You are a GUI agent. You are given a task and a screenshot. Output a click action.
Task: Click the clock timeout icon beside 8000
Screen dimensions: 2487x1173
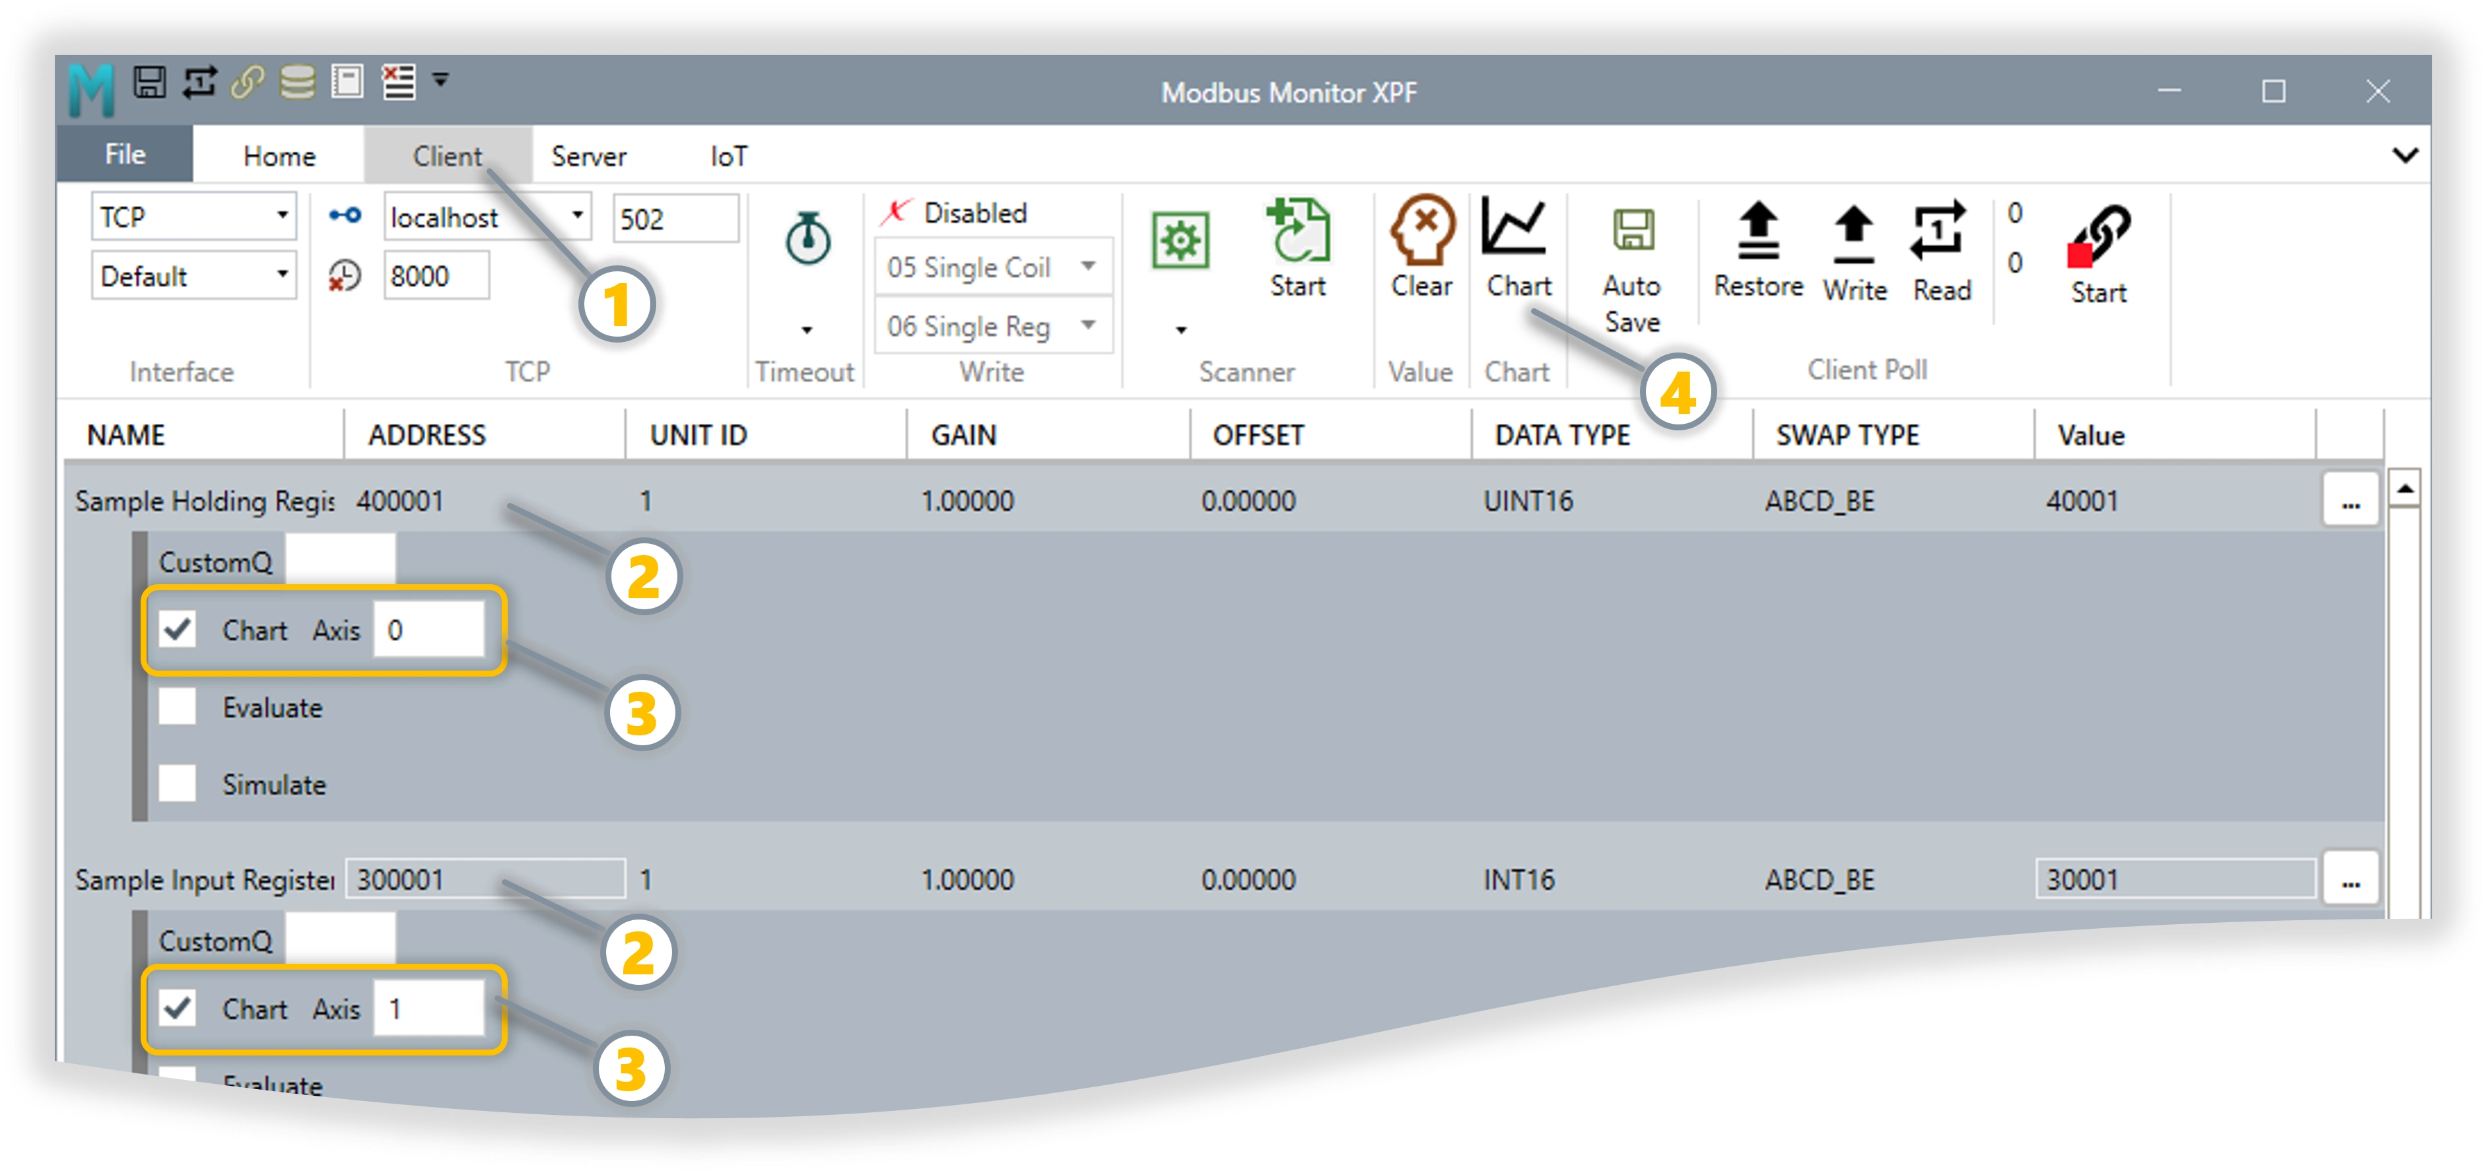345,276
